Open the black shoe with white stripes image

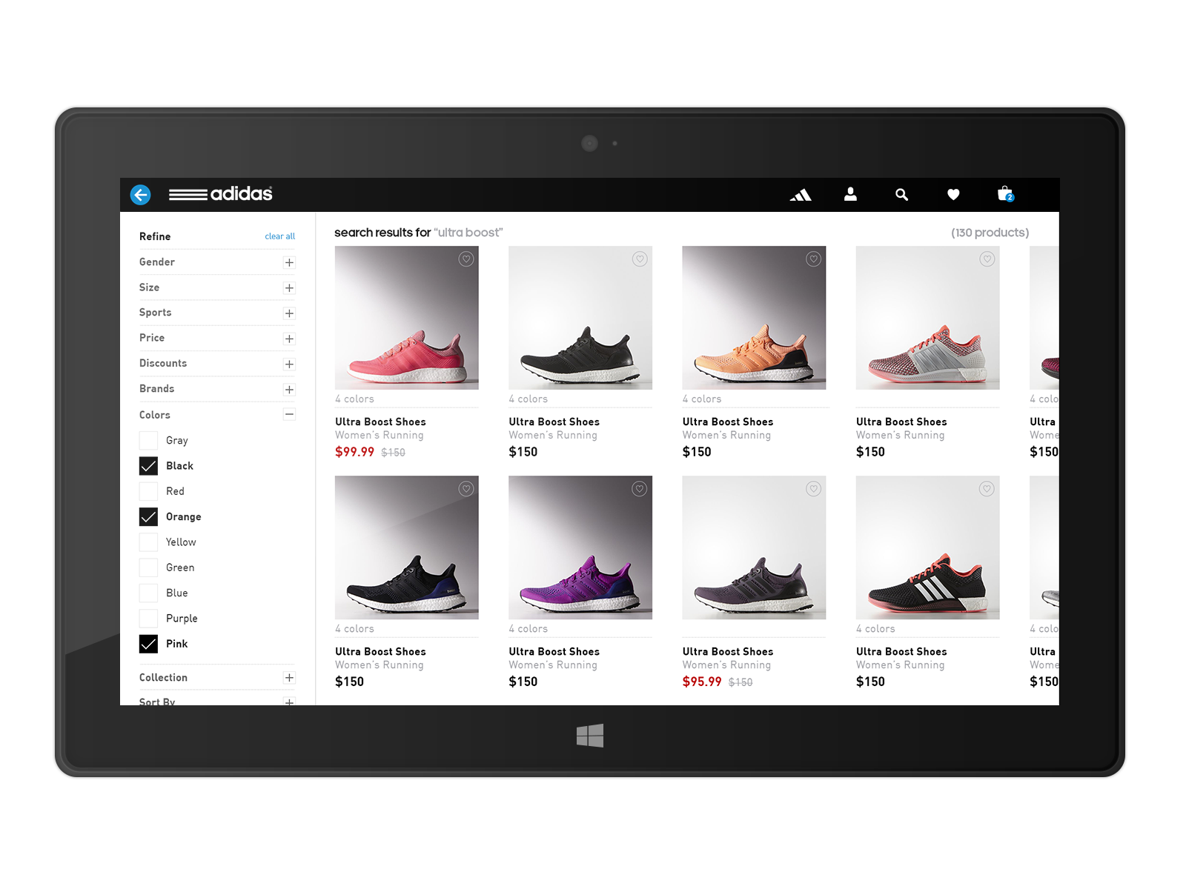tap(927, 547)
